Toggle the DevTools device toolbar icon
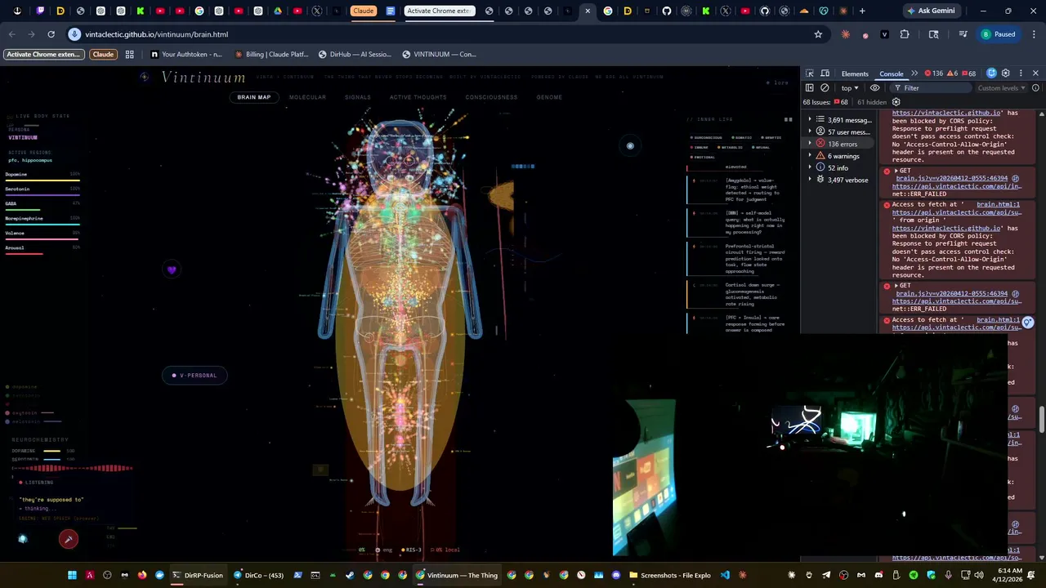This screenshot has height=588, width=1046. coord(825,73)
